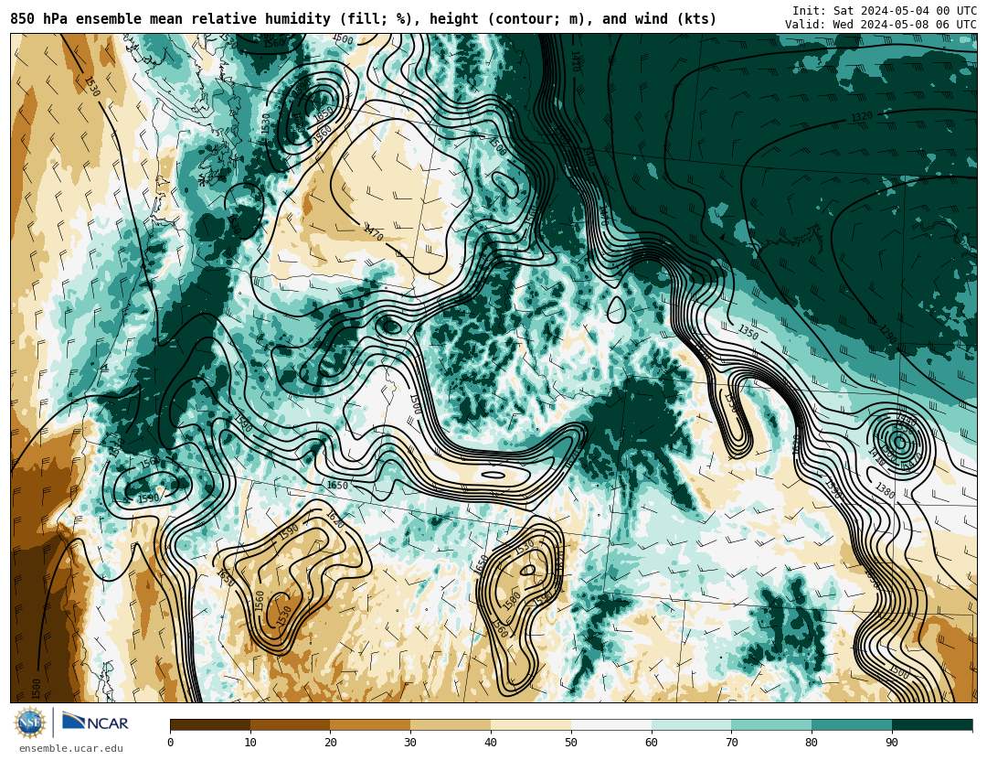Click the light teal 60-70 color swatch

691,724
